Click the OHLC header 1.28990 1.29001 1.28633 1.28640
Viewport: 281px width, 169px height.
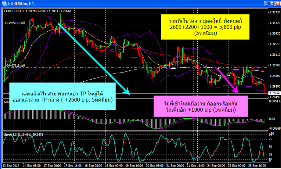(48, 11)
